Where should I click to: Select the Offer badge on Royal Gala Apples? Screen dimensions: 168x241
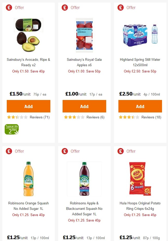65,8
